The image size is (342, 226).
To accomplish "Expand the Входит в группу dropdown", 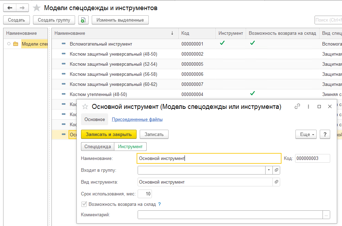I will (269, 170).
